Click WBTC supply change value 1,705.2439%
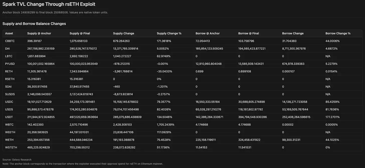This screenshot has width=365, height=168. coord(165,124)
